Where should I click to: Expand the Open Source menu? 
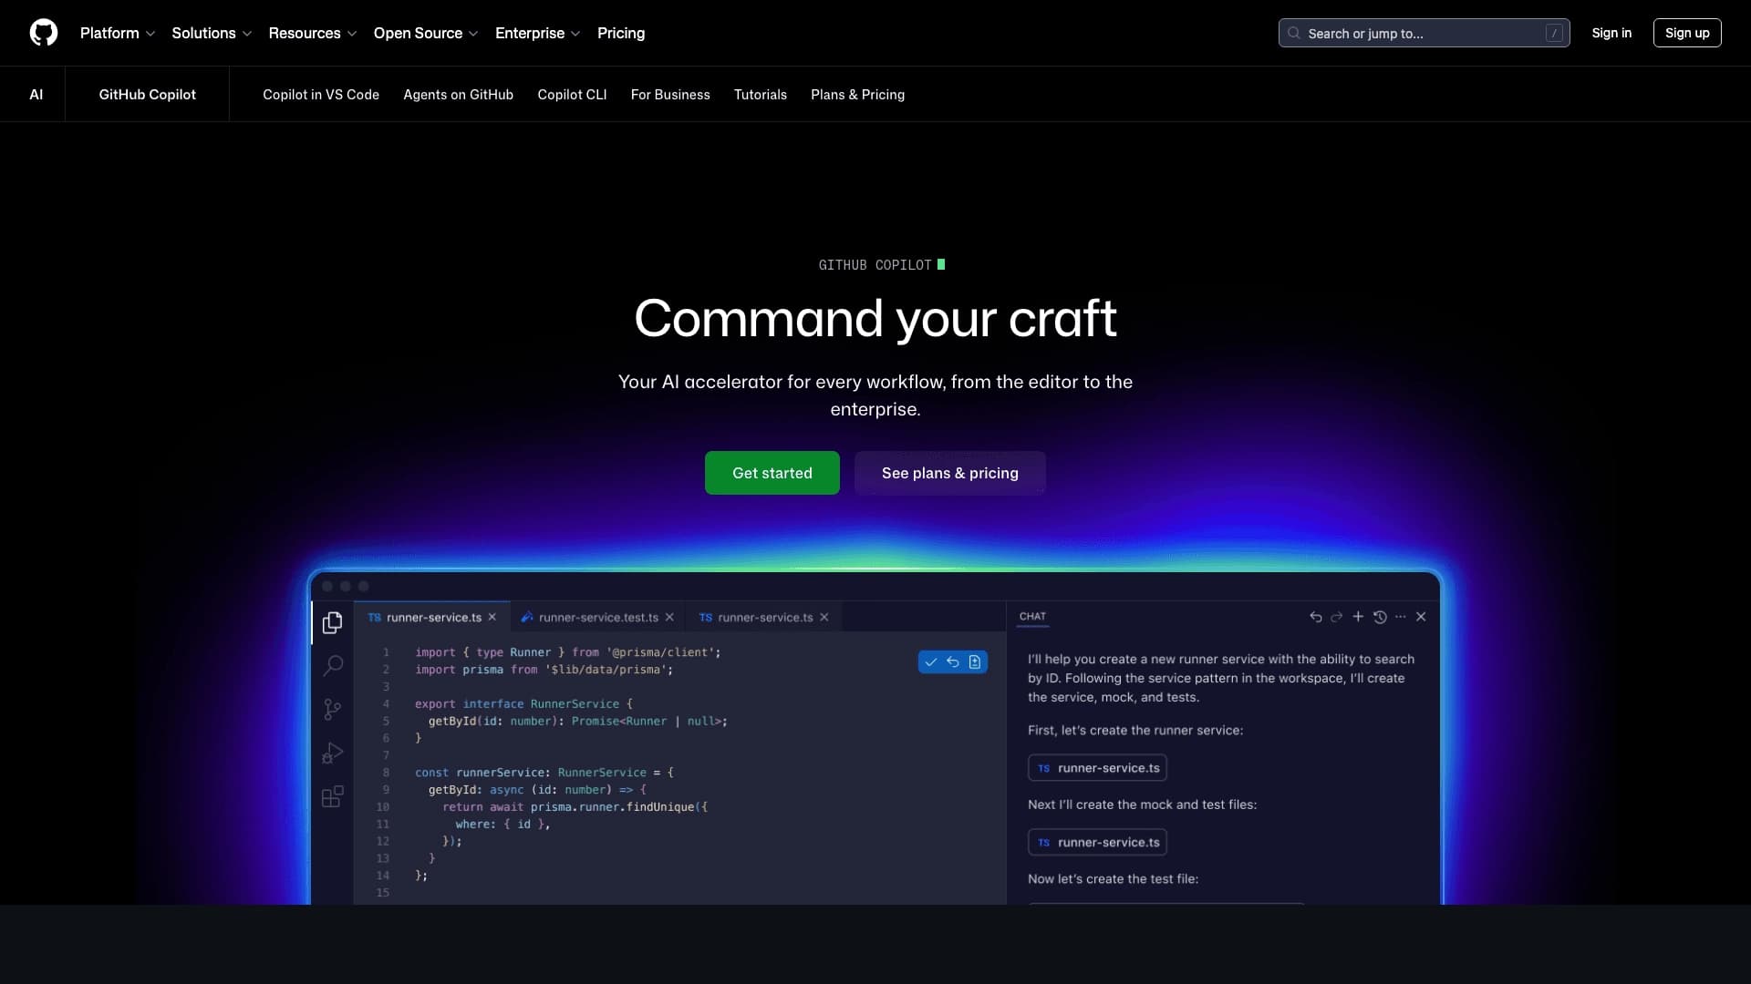click(x=426, y=33)
